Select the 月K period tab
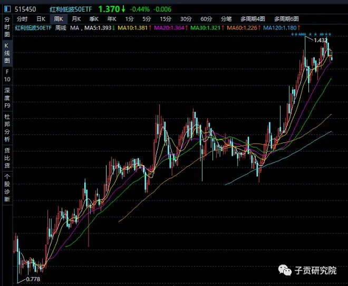Viewport: 348px width, 286px height. (x=76, y=18)
